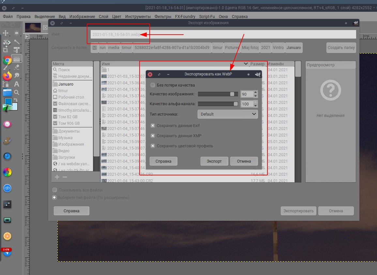This screenshot has height=275, width=377.
Task: Click Экспорт in the WebP dialog
Action: 214,161
